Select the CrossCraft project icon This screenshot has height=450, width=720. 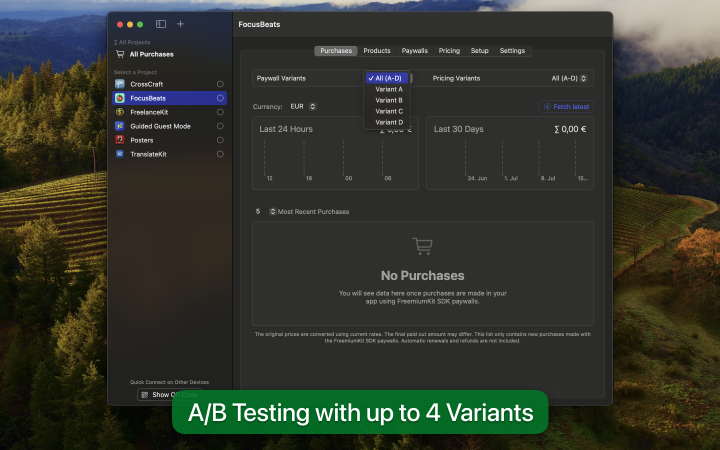(119, 84)
